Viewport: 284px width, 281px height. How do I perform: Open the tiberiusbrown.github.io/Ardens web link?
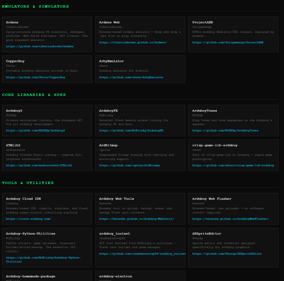(x=133, y=42)
